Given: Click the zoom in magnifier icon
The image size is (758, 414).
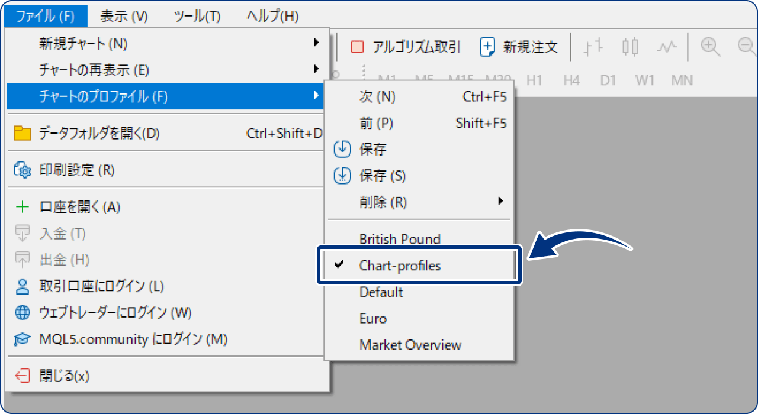Looking at the screenshot, I should [710, 47].
